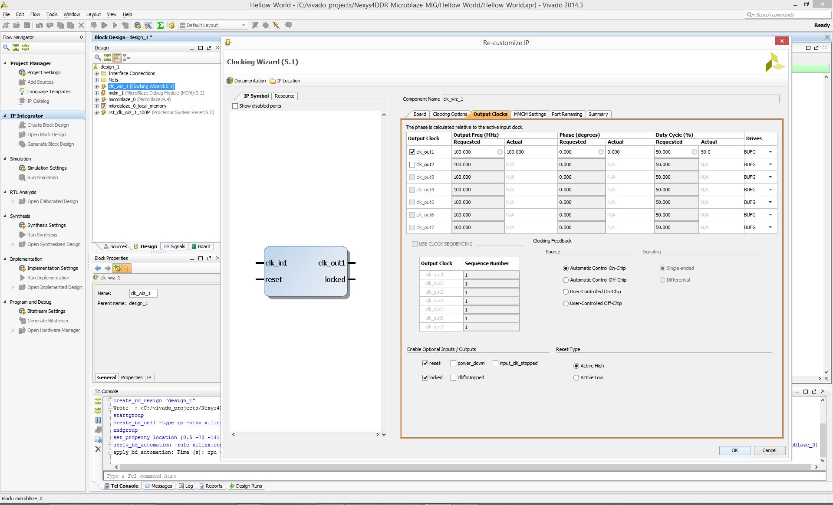833x505 pixels.
Task: Click the IP Location folder icon
Action: click(272, 81)
